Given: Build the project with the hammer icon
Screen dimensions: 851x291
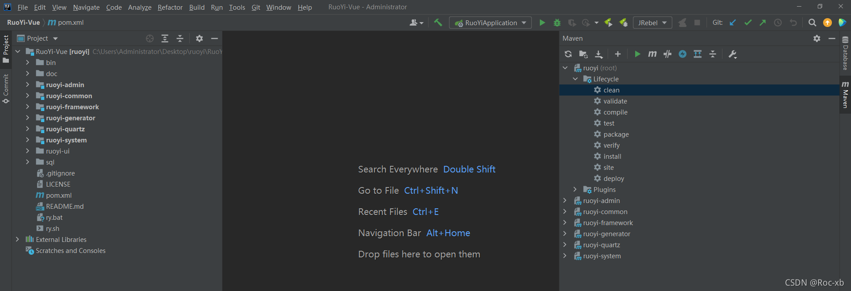Looking at the screenshot, I should coord(438,23).
